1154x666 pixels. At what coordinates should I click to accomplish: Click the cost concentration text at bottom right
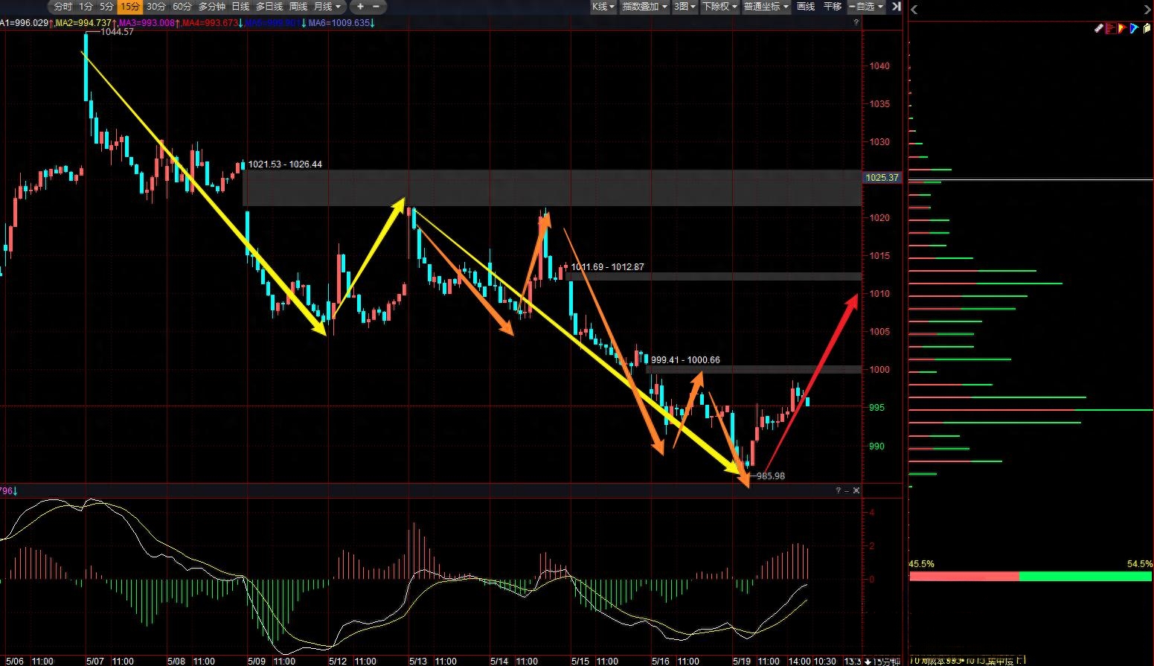click(x=967, y=660)
